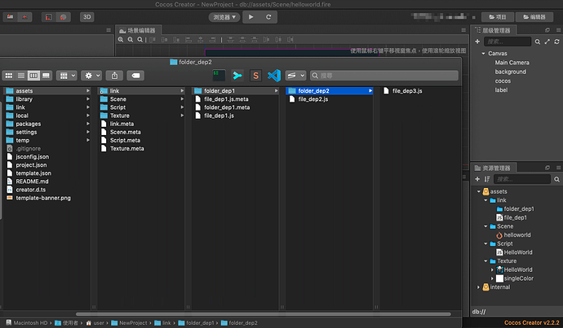
Task: Expand the singleColor texture asset
Action: [x=492, y=278]
